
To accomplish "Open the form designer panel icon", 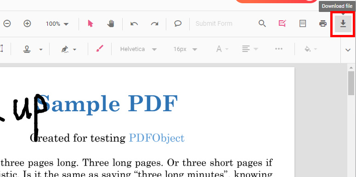I will (x=302, y=23).
